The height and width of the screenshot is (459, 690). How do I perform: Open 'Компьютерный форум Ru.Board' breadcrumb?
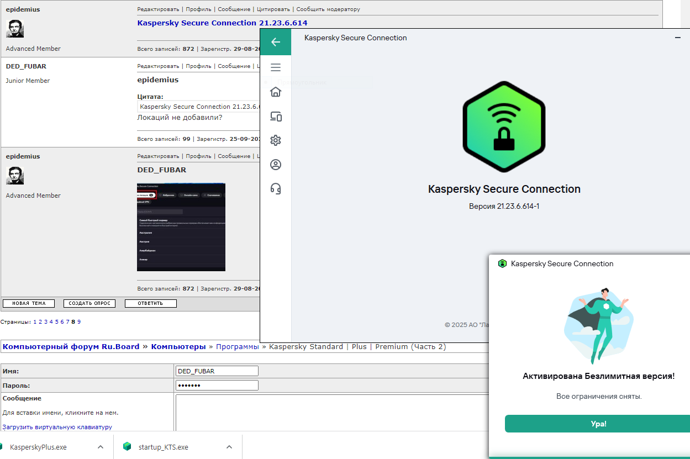[x=71, y=347]
